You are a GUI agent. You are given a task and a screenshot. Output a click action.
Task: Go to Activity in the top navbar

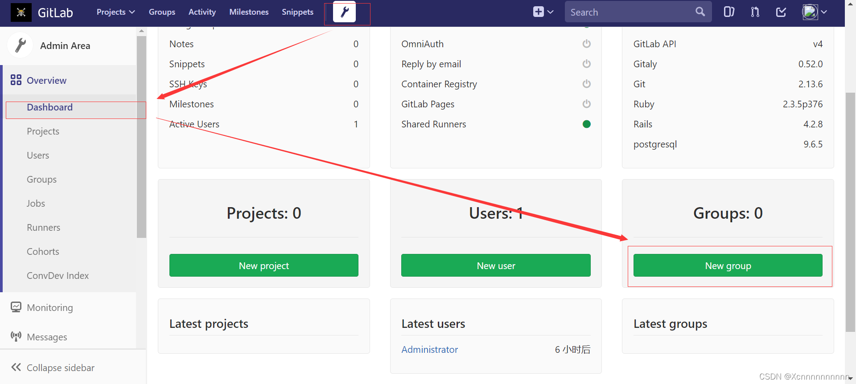click(x=202, y=12)
